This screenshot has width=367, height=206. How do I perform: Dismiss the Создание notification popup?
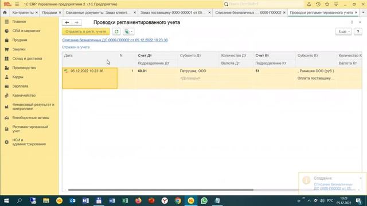[x=361, y=178]
